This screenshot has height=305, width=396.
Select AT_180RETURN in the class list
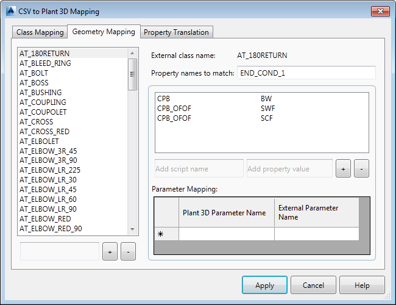pyautogui.click(x=73, y=53)
